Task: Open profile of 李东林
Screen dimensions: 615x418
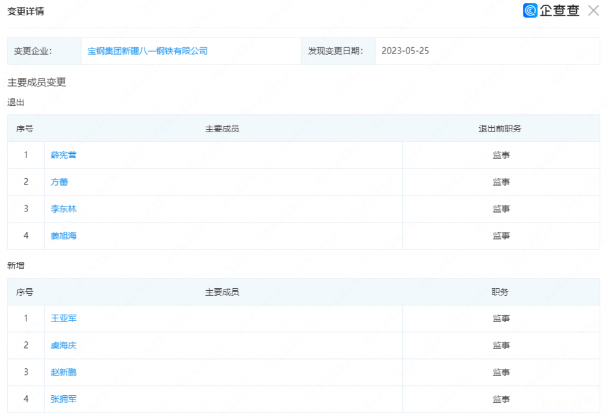Action: 64,209
